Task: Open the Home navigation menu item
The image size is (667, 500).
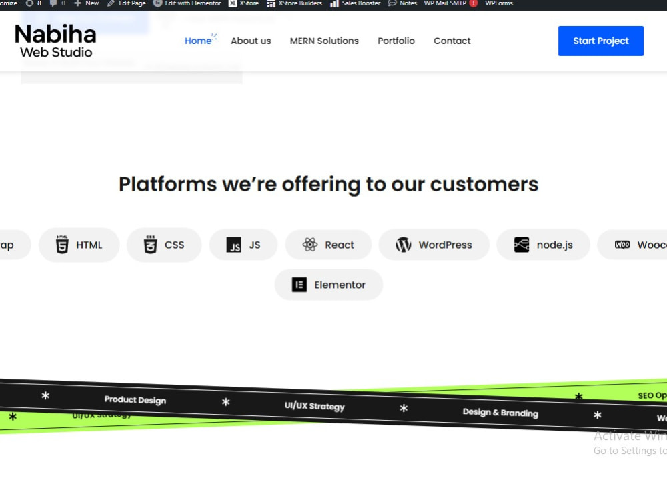Action: pyautogui.click(x=198, y=41)
